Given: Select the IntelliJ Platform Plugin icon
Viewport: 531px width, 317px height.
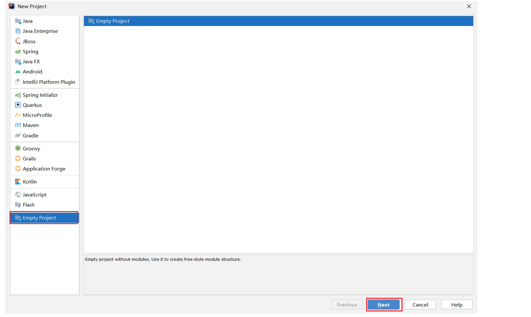Looking at the screenshot, I should (18, 82).
